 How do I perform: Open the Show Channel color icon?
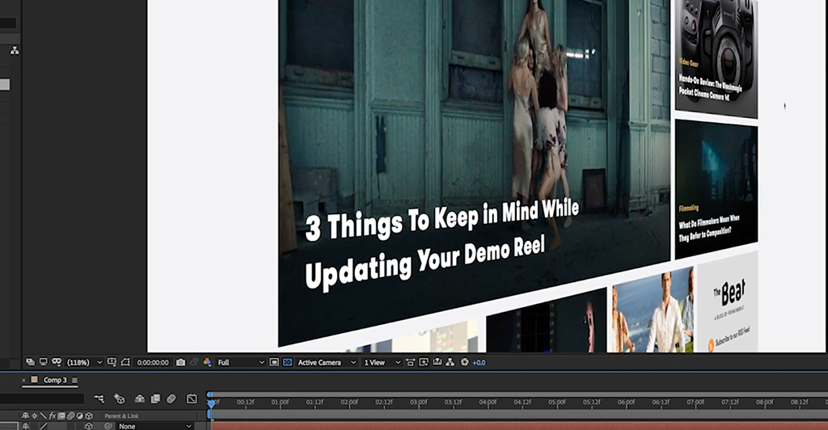[207, 362]
